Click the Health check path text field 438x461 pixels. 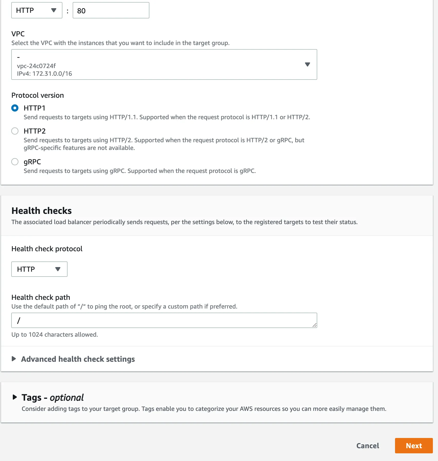164,320
